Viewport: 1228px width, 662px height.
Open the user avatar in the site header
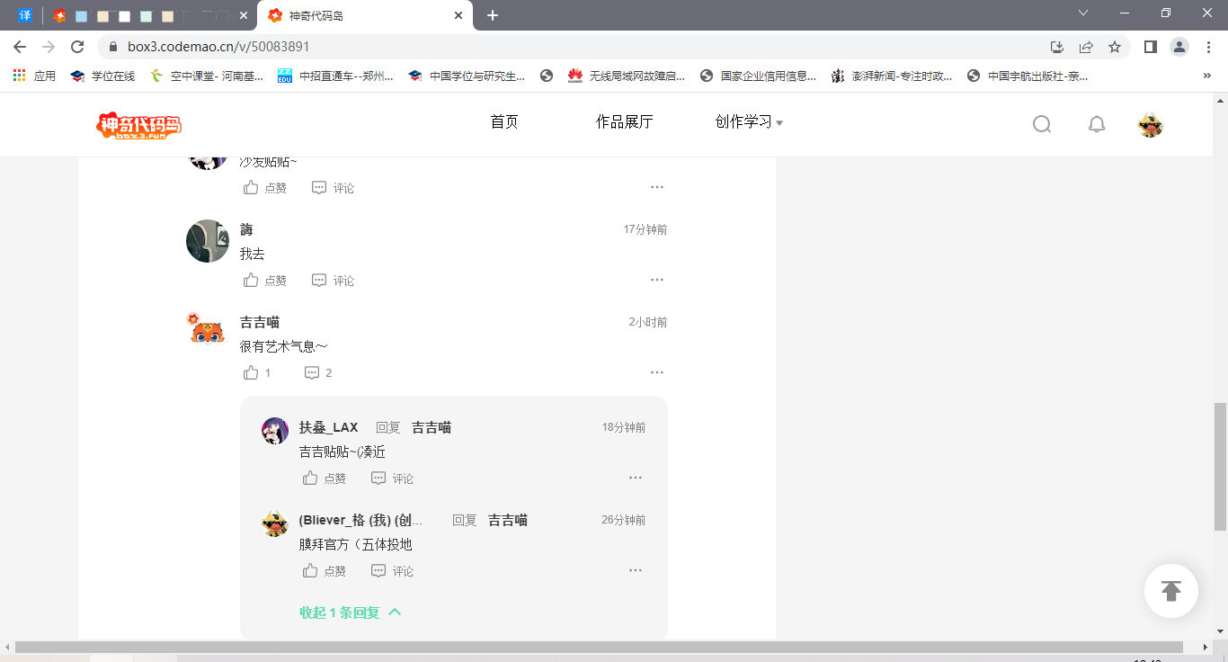[1151, 124]
